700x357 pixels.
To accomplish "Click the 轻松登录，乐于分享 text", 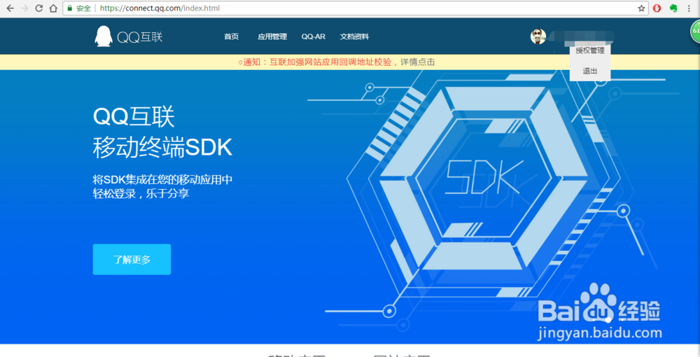I will pyautogui.click(x=141, y=194).
